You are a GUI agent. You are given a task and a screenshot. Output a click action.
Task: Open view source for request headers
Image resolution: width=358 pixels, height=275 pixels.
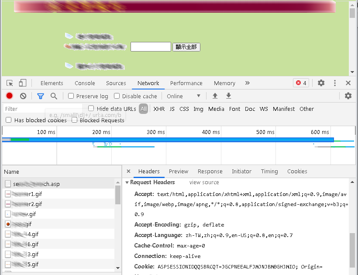204,182
